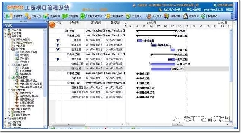This screenshot has height=133, width=241.
Task: Select 资质证书录入 in navigation tree
Action: [26, 93]
